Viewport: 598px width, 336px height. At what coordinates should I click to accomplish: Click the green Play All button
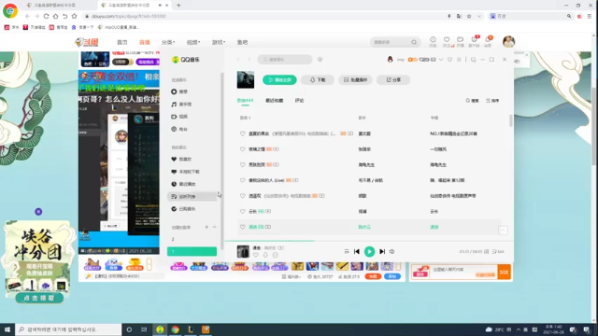(279, 80)
